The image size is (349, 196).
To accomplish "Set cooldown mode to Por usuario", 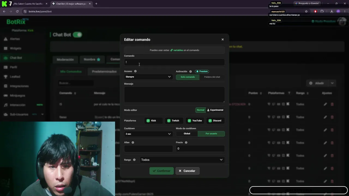I will pyautogui.click(x=211, y=134).
